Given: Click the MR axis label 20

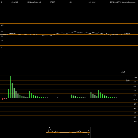Looking at the screenshot, I should pyautogui.click(x=135, y=95).
